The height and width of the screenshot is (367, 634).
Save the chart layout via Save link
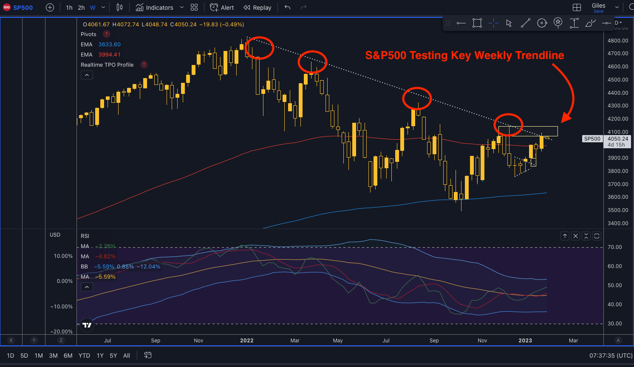tap(599, 11)
